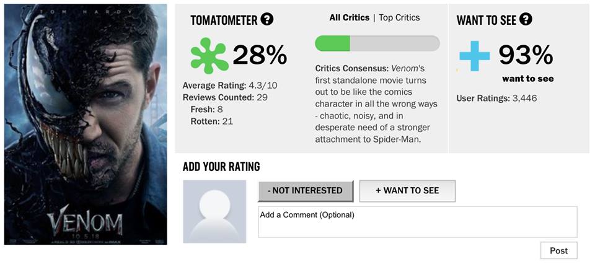Click the Rotten: 21 review count
The height and width of the screenshot is (264, 595).
click(212, 121)
